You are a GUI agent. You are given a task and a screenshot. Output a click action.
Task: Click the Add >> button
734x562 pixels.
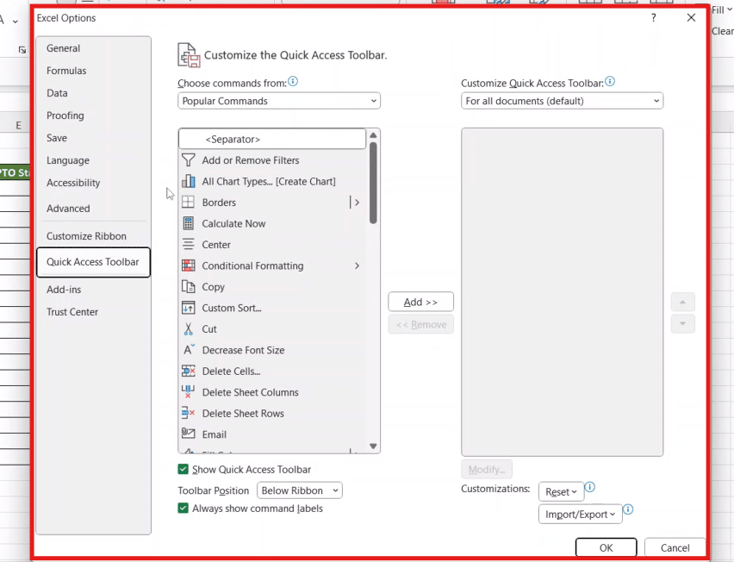(x=420, y=302)
